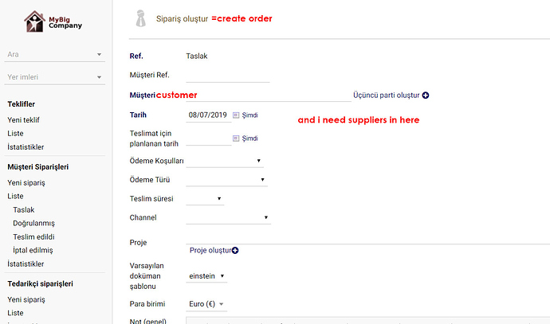Click the plus icon next to Üçüncü parti oluştur
The width and height of the screenshot is (550, 324).
tap(426, 96)
